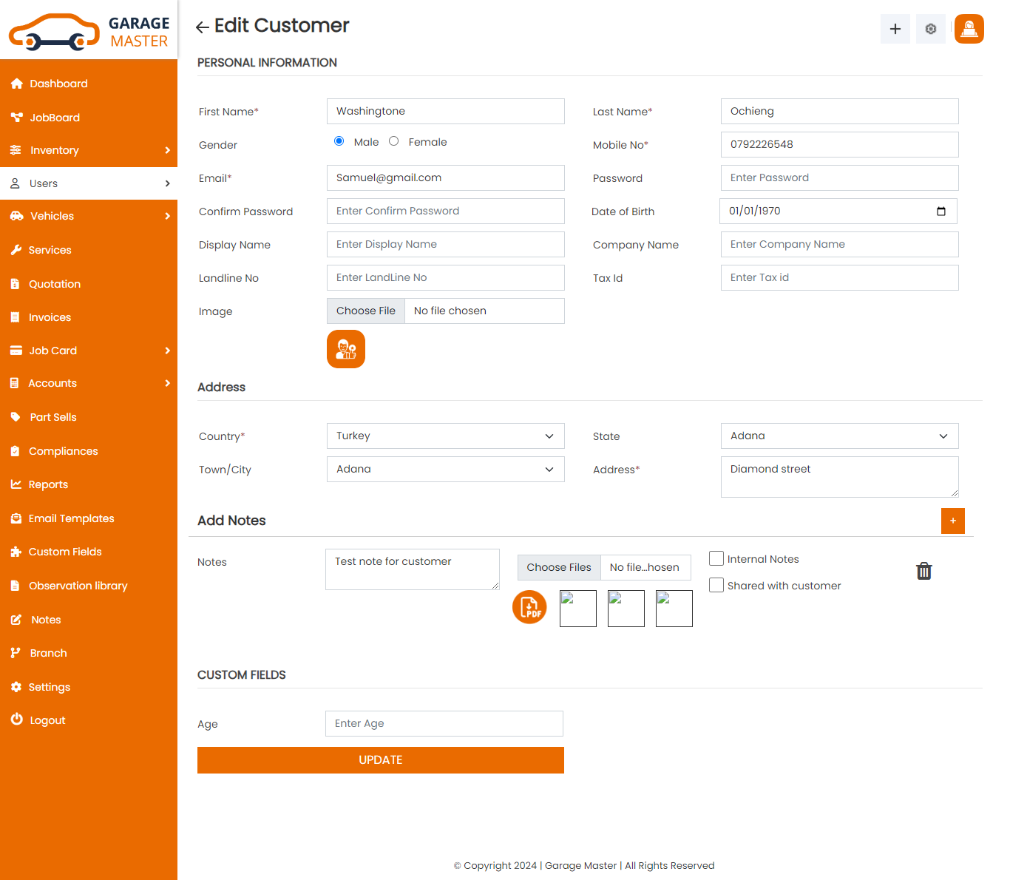Click the first note attachment thumbnail
Screen dimensions: 1010x880
pyautogui.click(x=577, y=609)
